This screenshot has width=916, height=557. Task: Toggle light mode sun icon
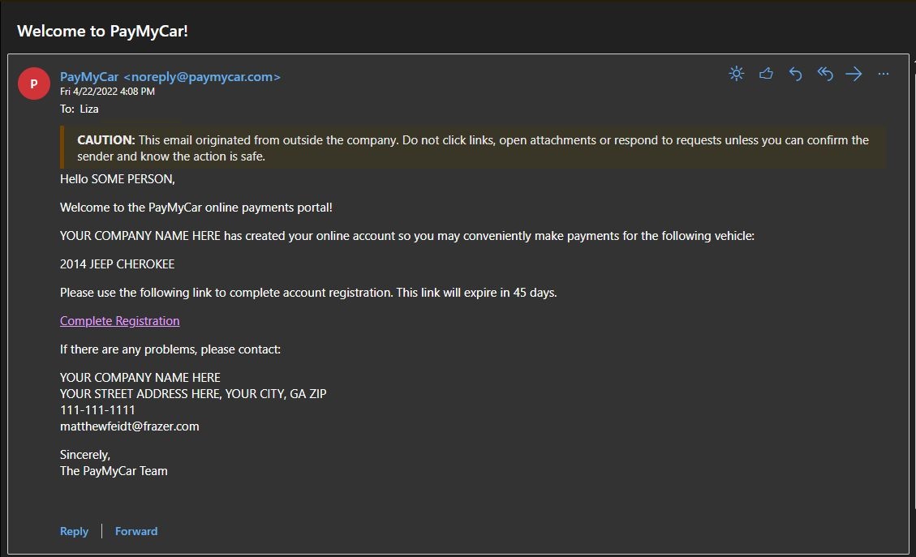(x=736, y=74)
